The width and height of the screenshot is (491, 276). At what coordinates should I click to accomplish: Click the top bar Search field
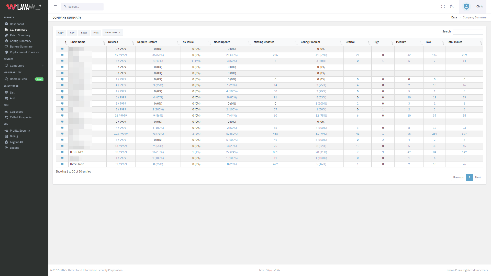coord(82,7)
